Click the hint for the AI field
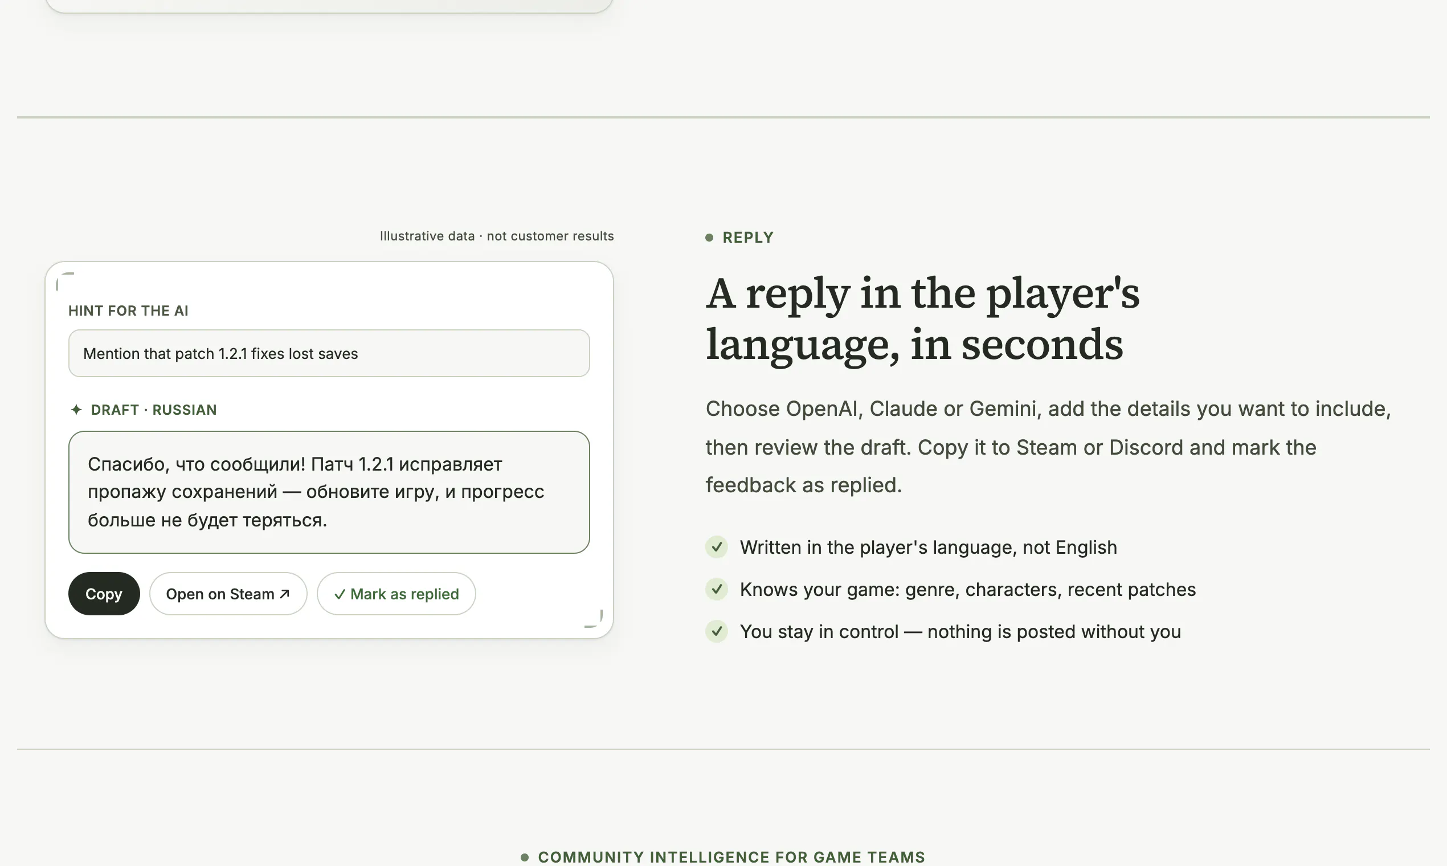Image resolution: width=1447 pixels, height=866 pixels. (x=329, y=353)
